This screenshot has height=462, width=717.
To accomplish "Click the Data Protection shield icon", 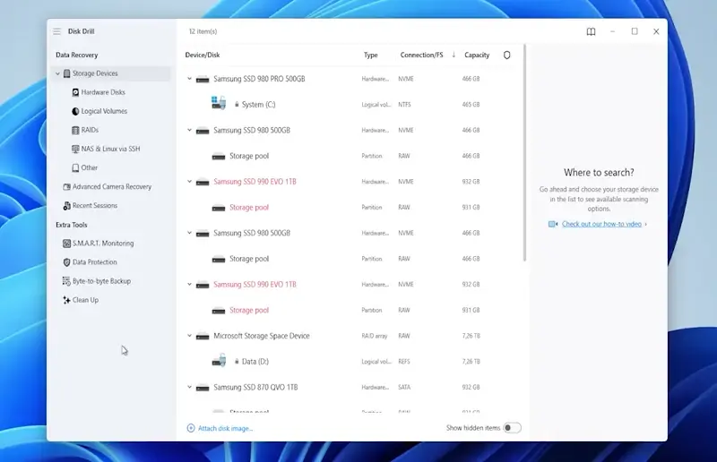I will coord(66,262).
